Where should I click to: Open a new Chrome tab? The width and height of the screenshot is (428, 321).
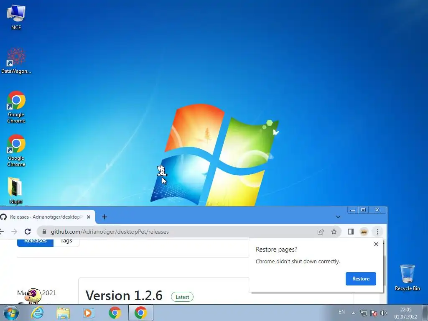point(104,217)
